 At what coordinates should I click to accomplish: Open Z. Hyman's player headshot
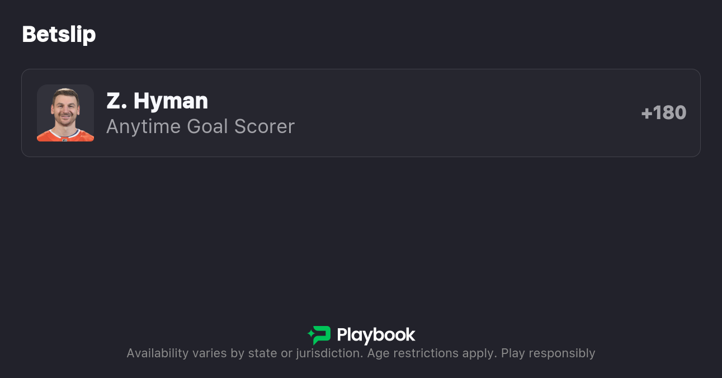click(x=65, y=113)
